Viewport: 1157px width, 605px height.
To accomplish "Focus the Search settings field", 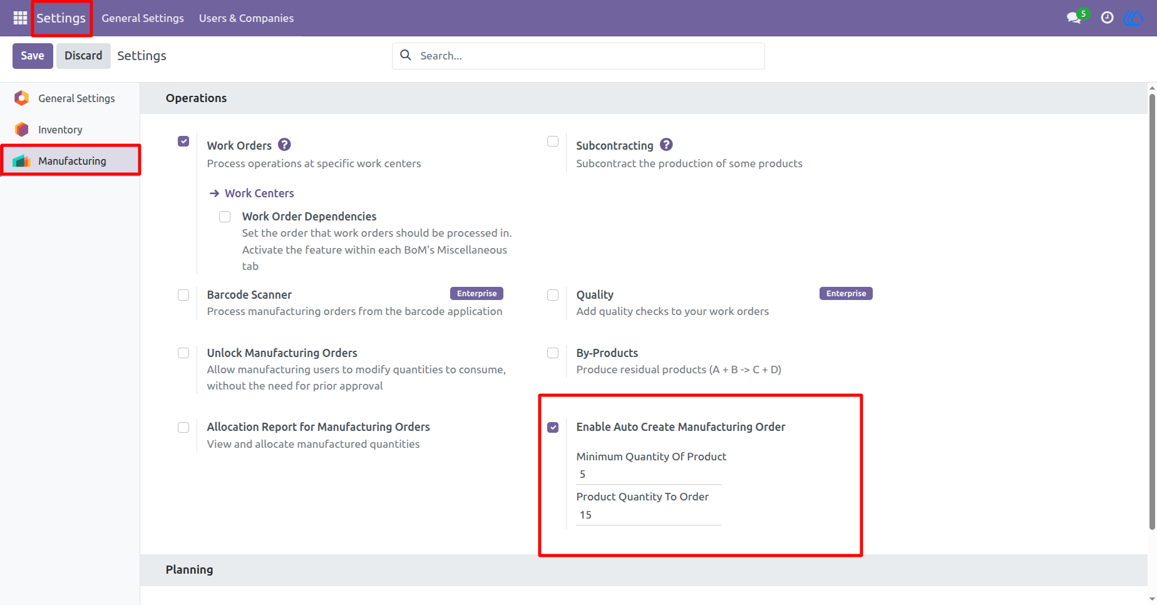I will point(578,56).
